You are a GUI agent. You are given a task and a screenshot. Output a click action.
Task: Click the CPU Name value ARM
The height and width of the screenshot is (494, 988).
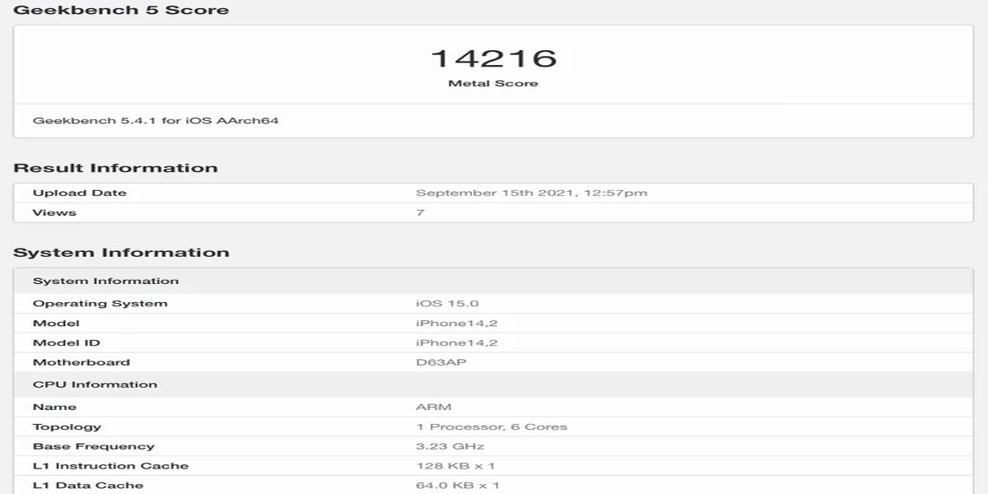point(425,406)
